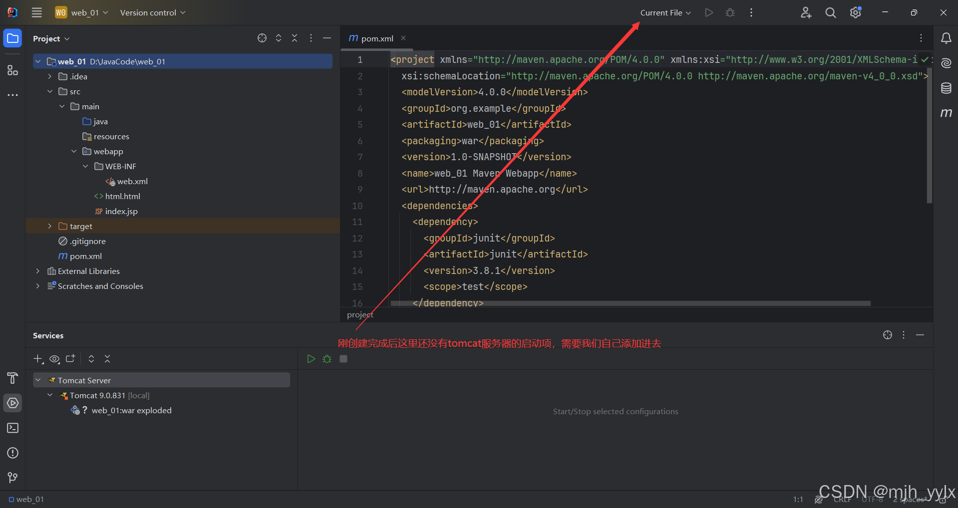Collapse all in Project panel
The width and height of the screenshot is (958, 508).
tap(295, 38)
